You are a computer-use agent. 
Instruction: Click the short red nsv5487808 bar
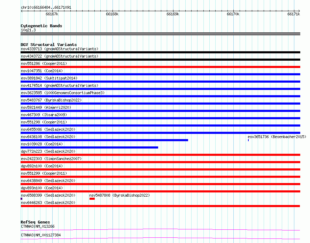[92, 199]
